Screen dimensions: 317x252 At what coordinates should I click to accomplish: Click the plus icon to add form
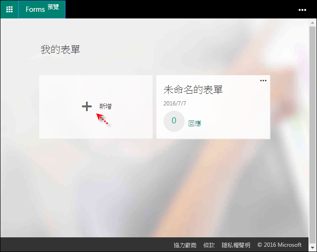point(87,106)
